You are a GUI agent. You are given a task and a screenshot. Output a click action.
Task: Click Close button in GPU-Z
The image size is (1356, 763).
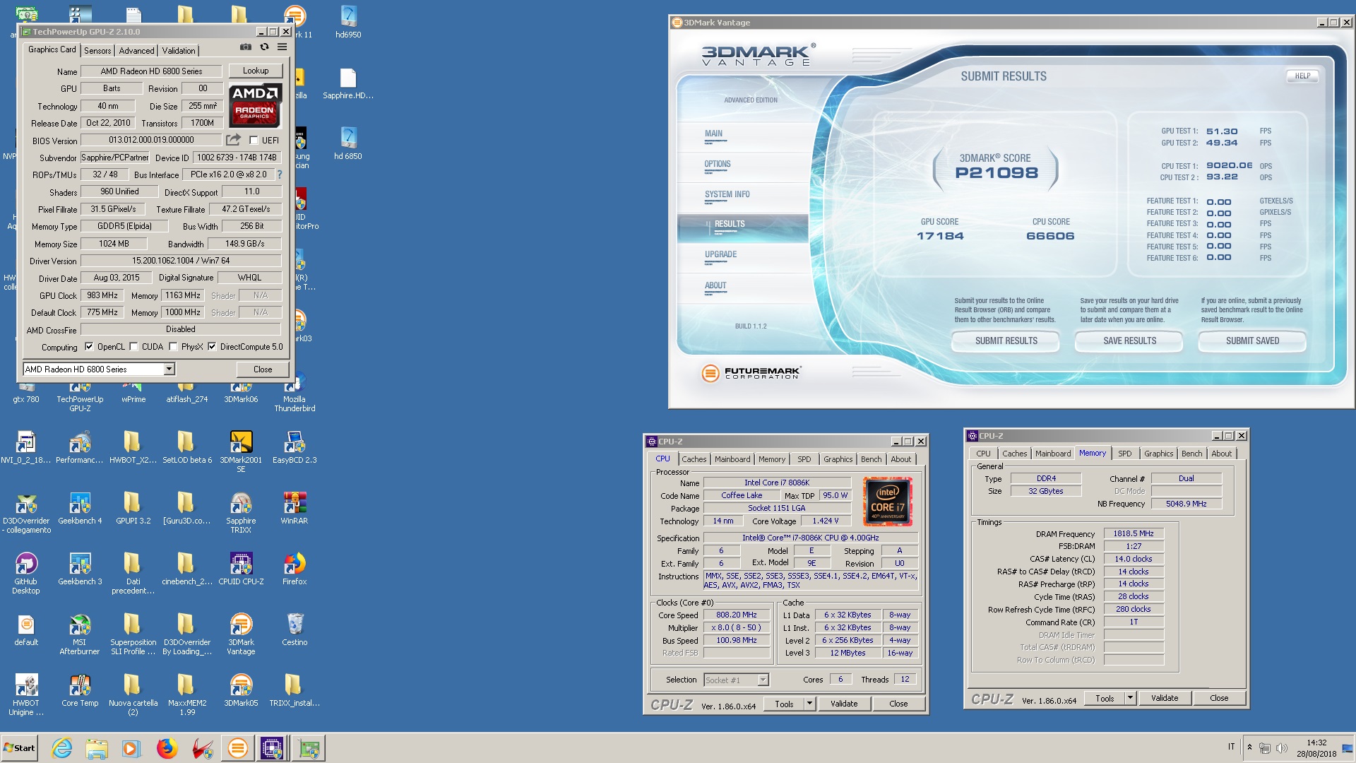click(x=263, y=369)
